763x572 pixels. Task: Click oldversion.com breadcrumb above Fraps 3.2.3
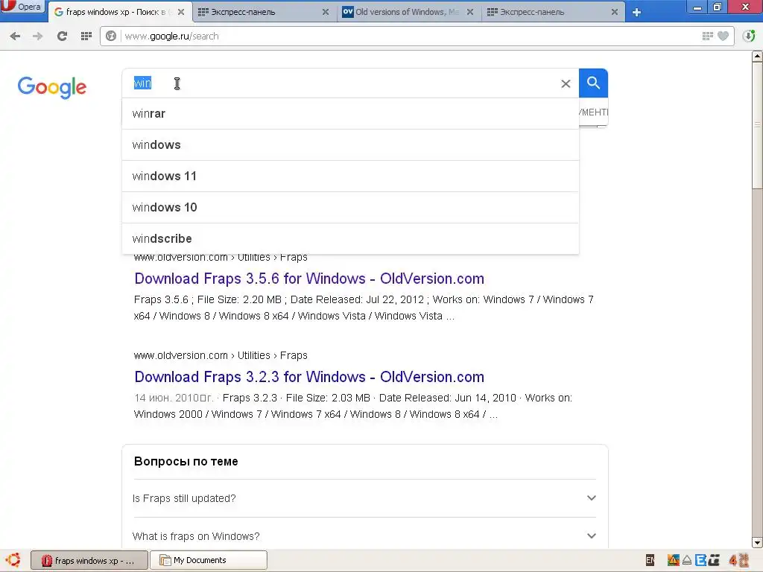pos(221,355)
